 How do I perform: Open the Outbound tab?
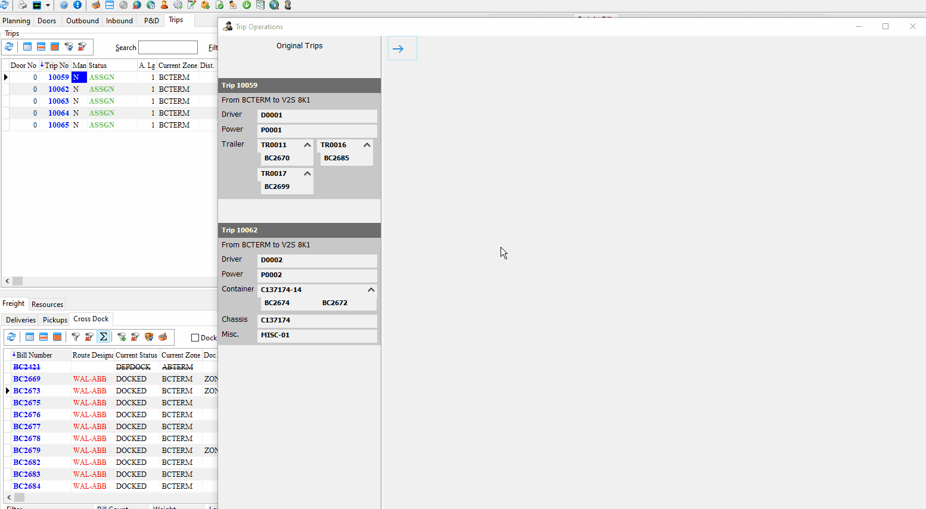click(82, 21)
